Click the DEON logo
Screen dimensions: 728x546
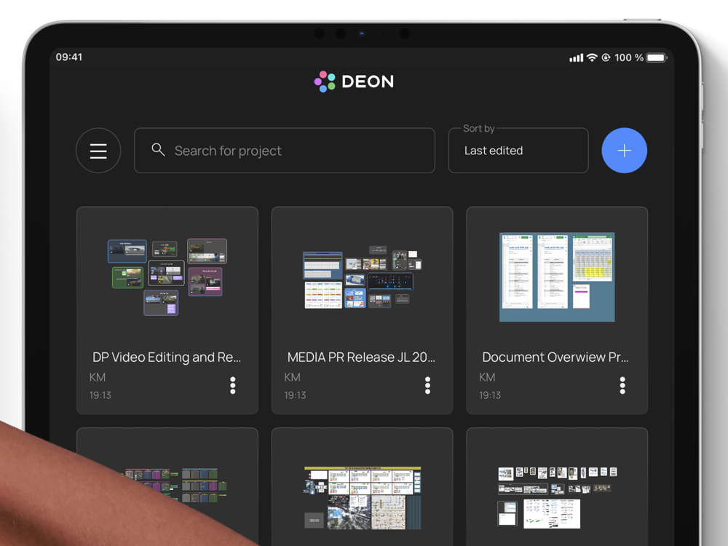(355, 82)
